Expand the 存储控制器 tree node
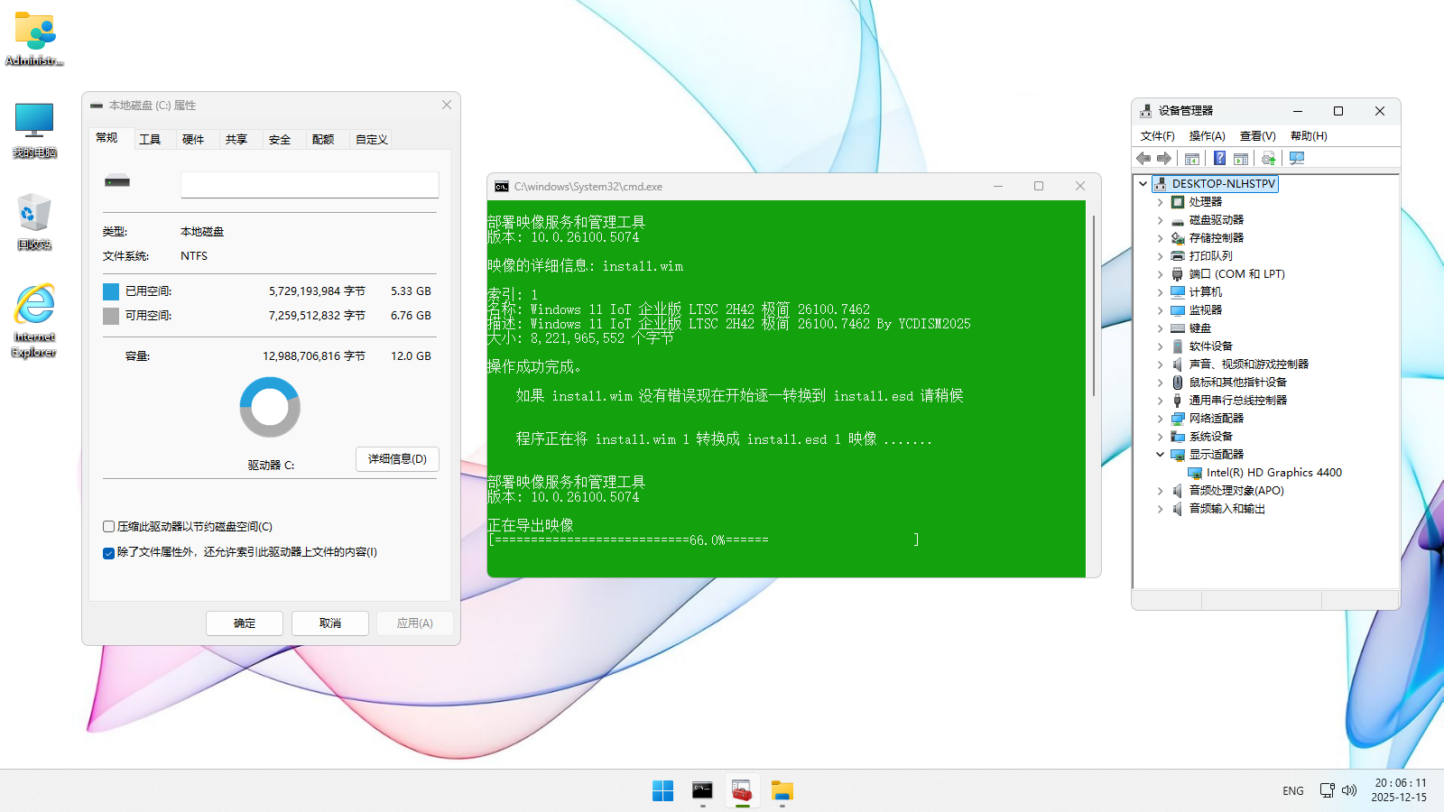 tap(1160, 238)
